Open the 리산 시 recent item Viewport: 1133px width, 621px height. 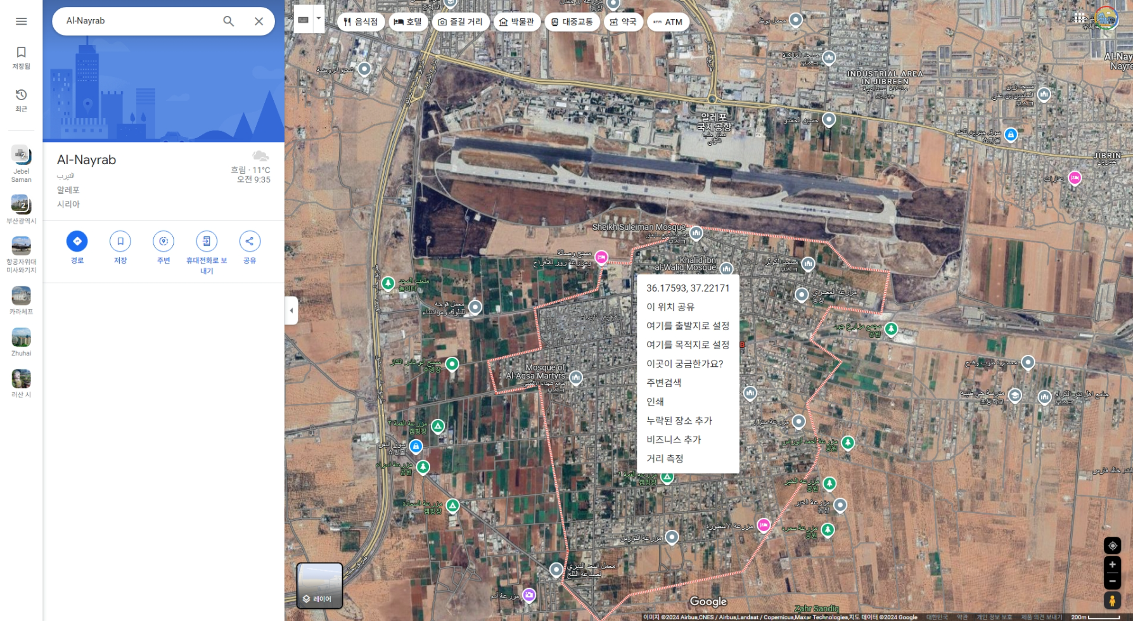21,383
